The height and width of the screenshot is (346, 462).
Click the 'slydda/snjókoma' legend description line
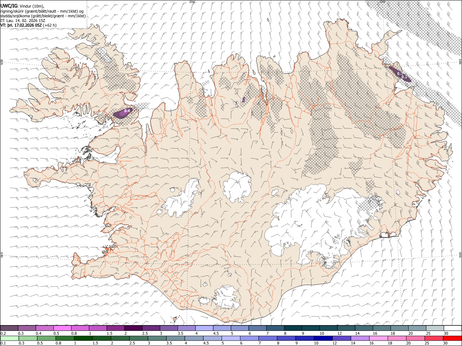43,16
